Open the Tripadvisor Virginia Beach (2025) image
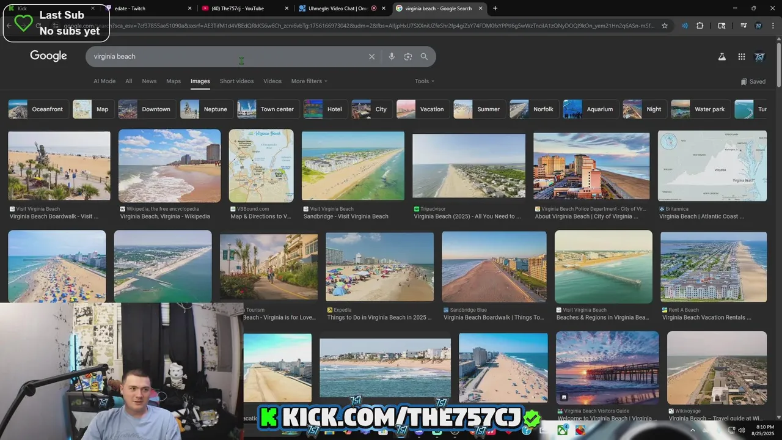Screen dimensions: 782x440 pos(469,166)
